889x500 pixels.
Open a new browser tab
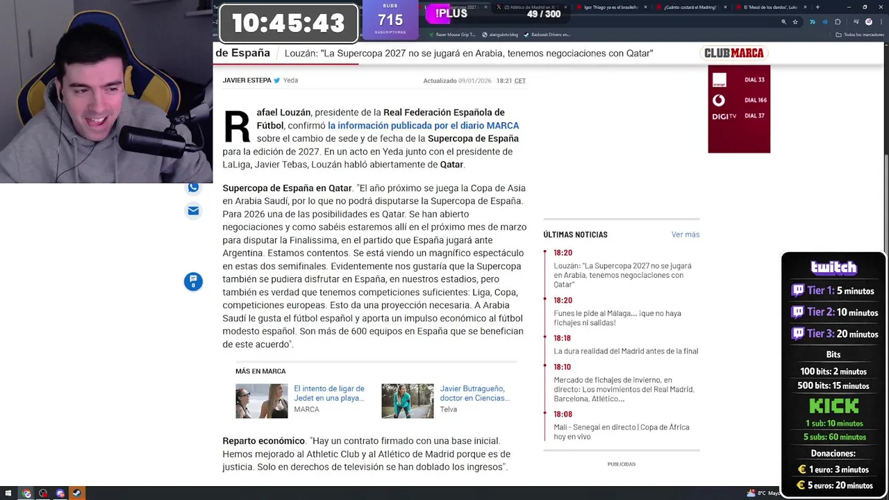(817, 7)
